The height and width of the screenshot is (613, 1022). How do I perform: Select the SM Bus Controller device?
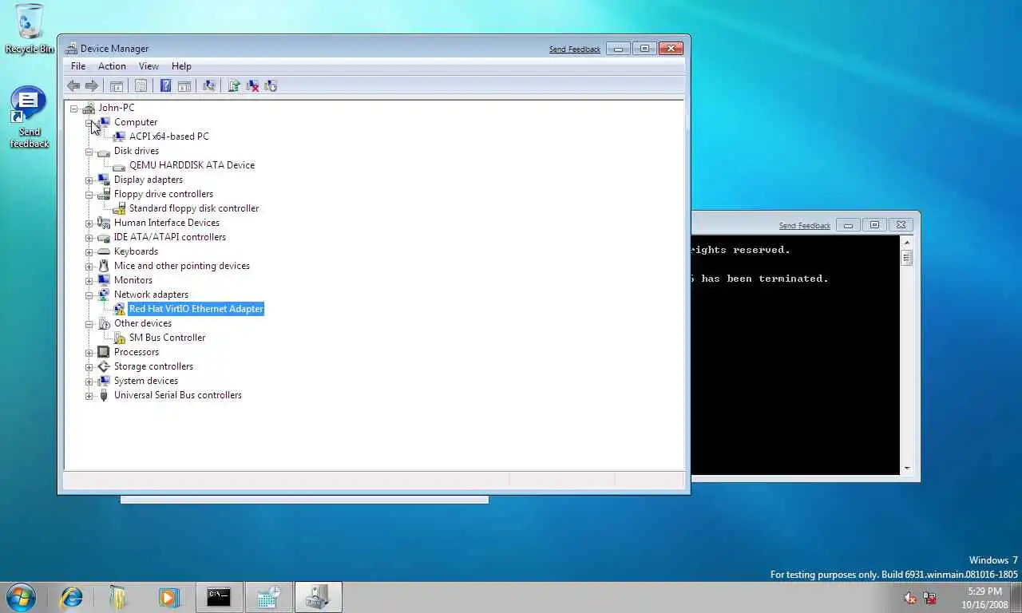167,338
